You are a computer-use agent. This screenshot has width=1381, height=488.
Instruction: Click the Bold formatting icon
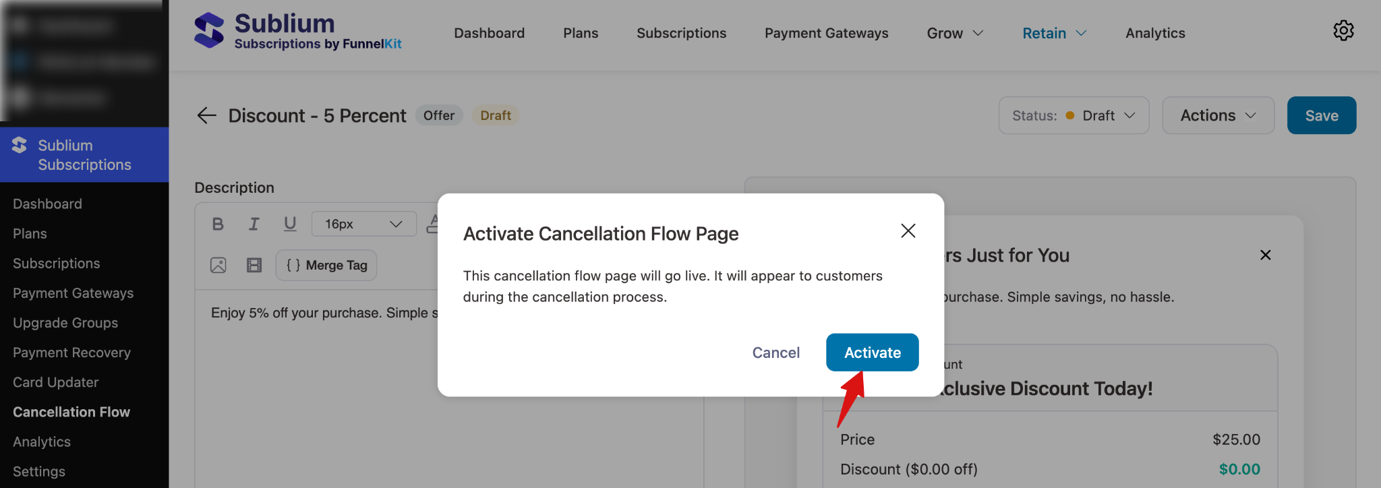218,224
